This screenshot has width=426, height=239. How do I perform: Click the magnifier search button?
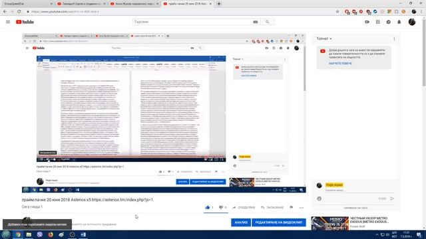click(268, 22)
